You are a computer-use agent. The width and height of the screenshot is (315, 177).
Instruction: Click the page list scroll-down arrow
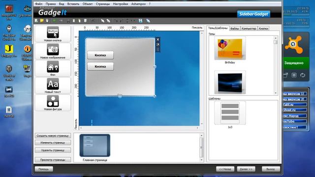coord(201,160)
